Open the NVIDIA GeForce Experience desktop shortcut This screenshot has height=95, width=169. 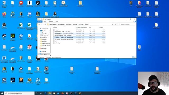[x=13, y=37]
